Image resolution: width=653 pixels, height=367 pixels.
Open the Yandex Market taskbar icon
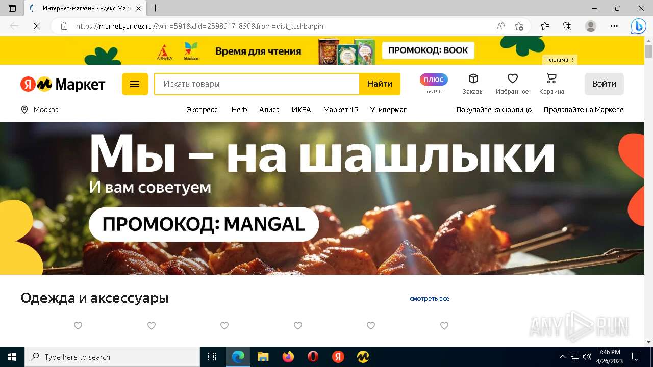(363, 357)
